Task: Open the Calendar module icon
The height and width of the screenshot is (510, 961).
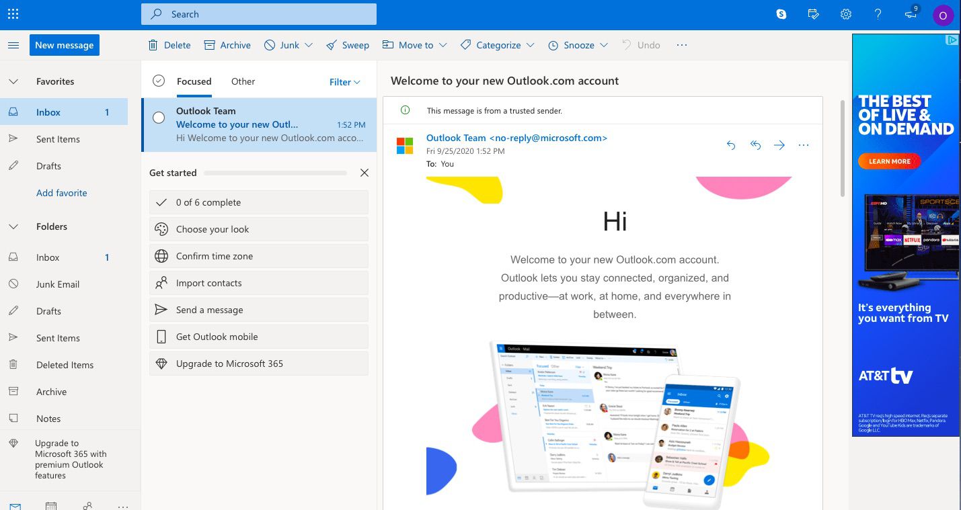Action: [51, 505]
